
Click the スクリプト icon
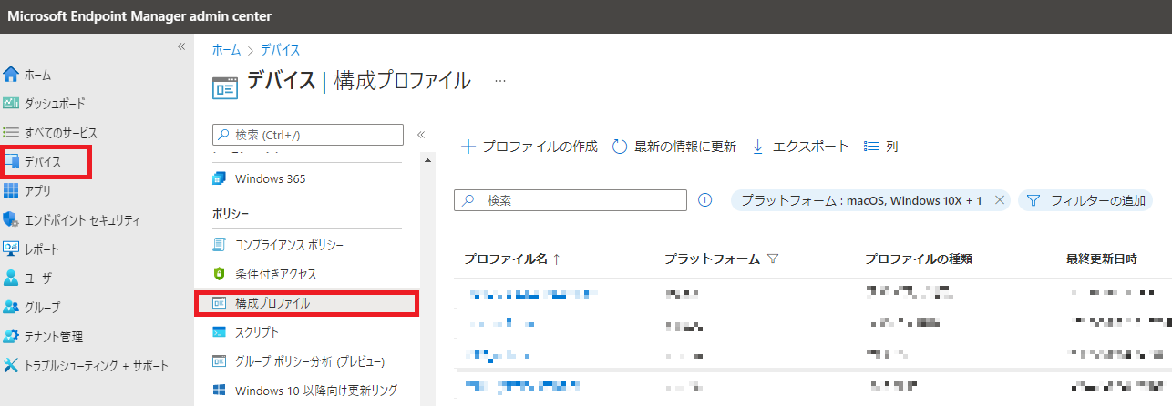tap(219, 332)
